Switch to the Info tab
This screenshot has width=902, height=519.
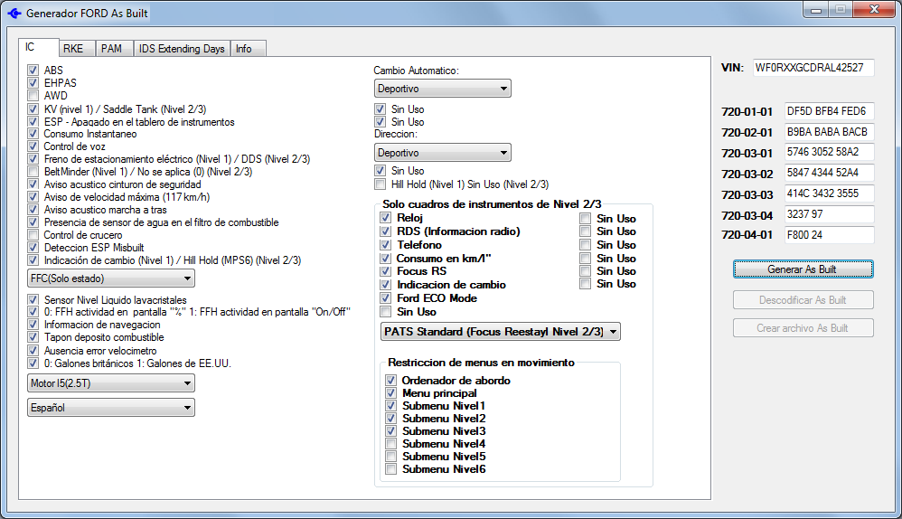tap(244, 49)
